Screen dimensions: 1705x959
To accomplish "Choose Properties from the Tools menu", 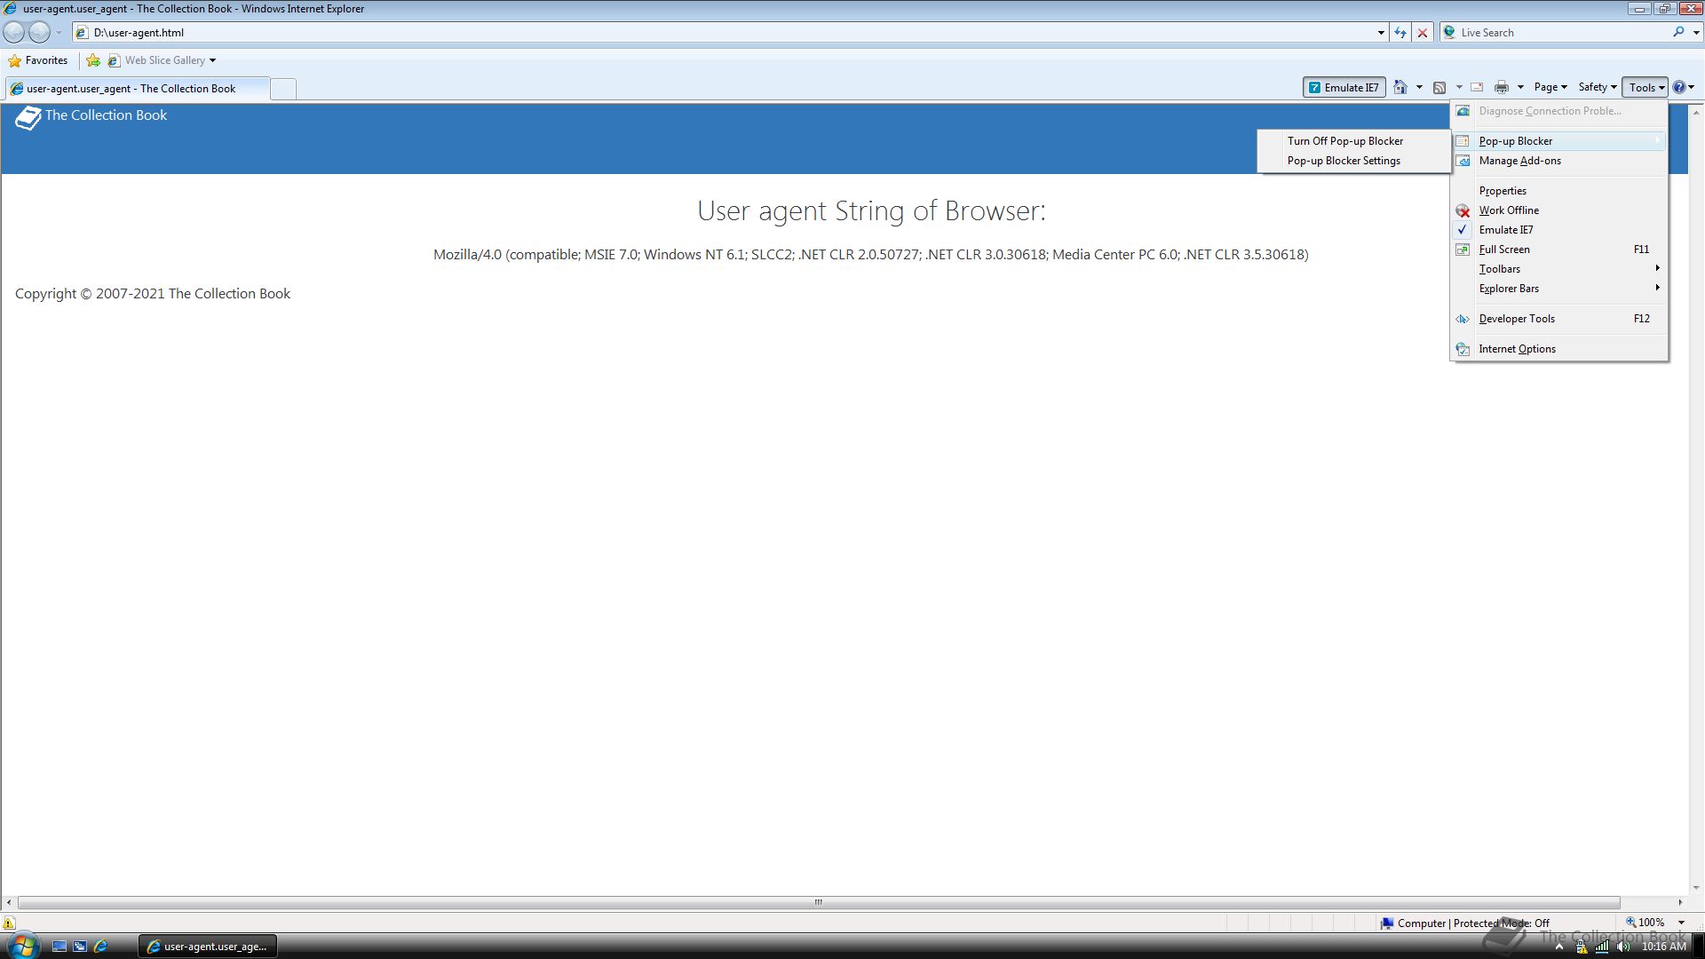I will coord(1559,191).
